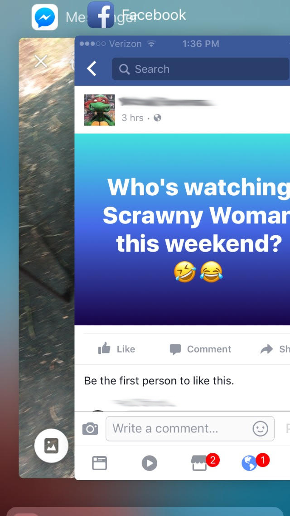The image size is (290, 516).
Task: Open the gallery picker in Messenger camera
Action: pos(51,446)
